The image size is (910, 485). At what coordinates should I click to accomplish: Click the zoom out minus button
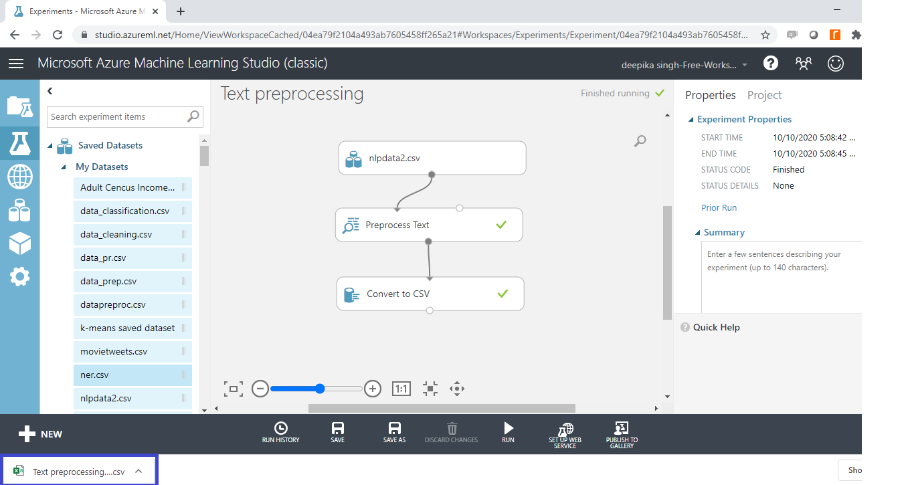click(260, 389)
